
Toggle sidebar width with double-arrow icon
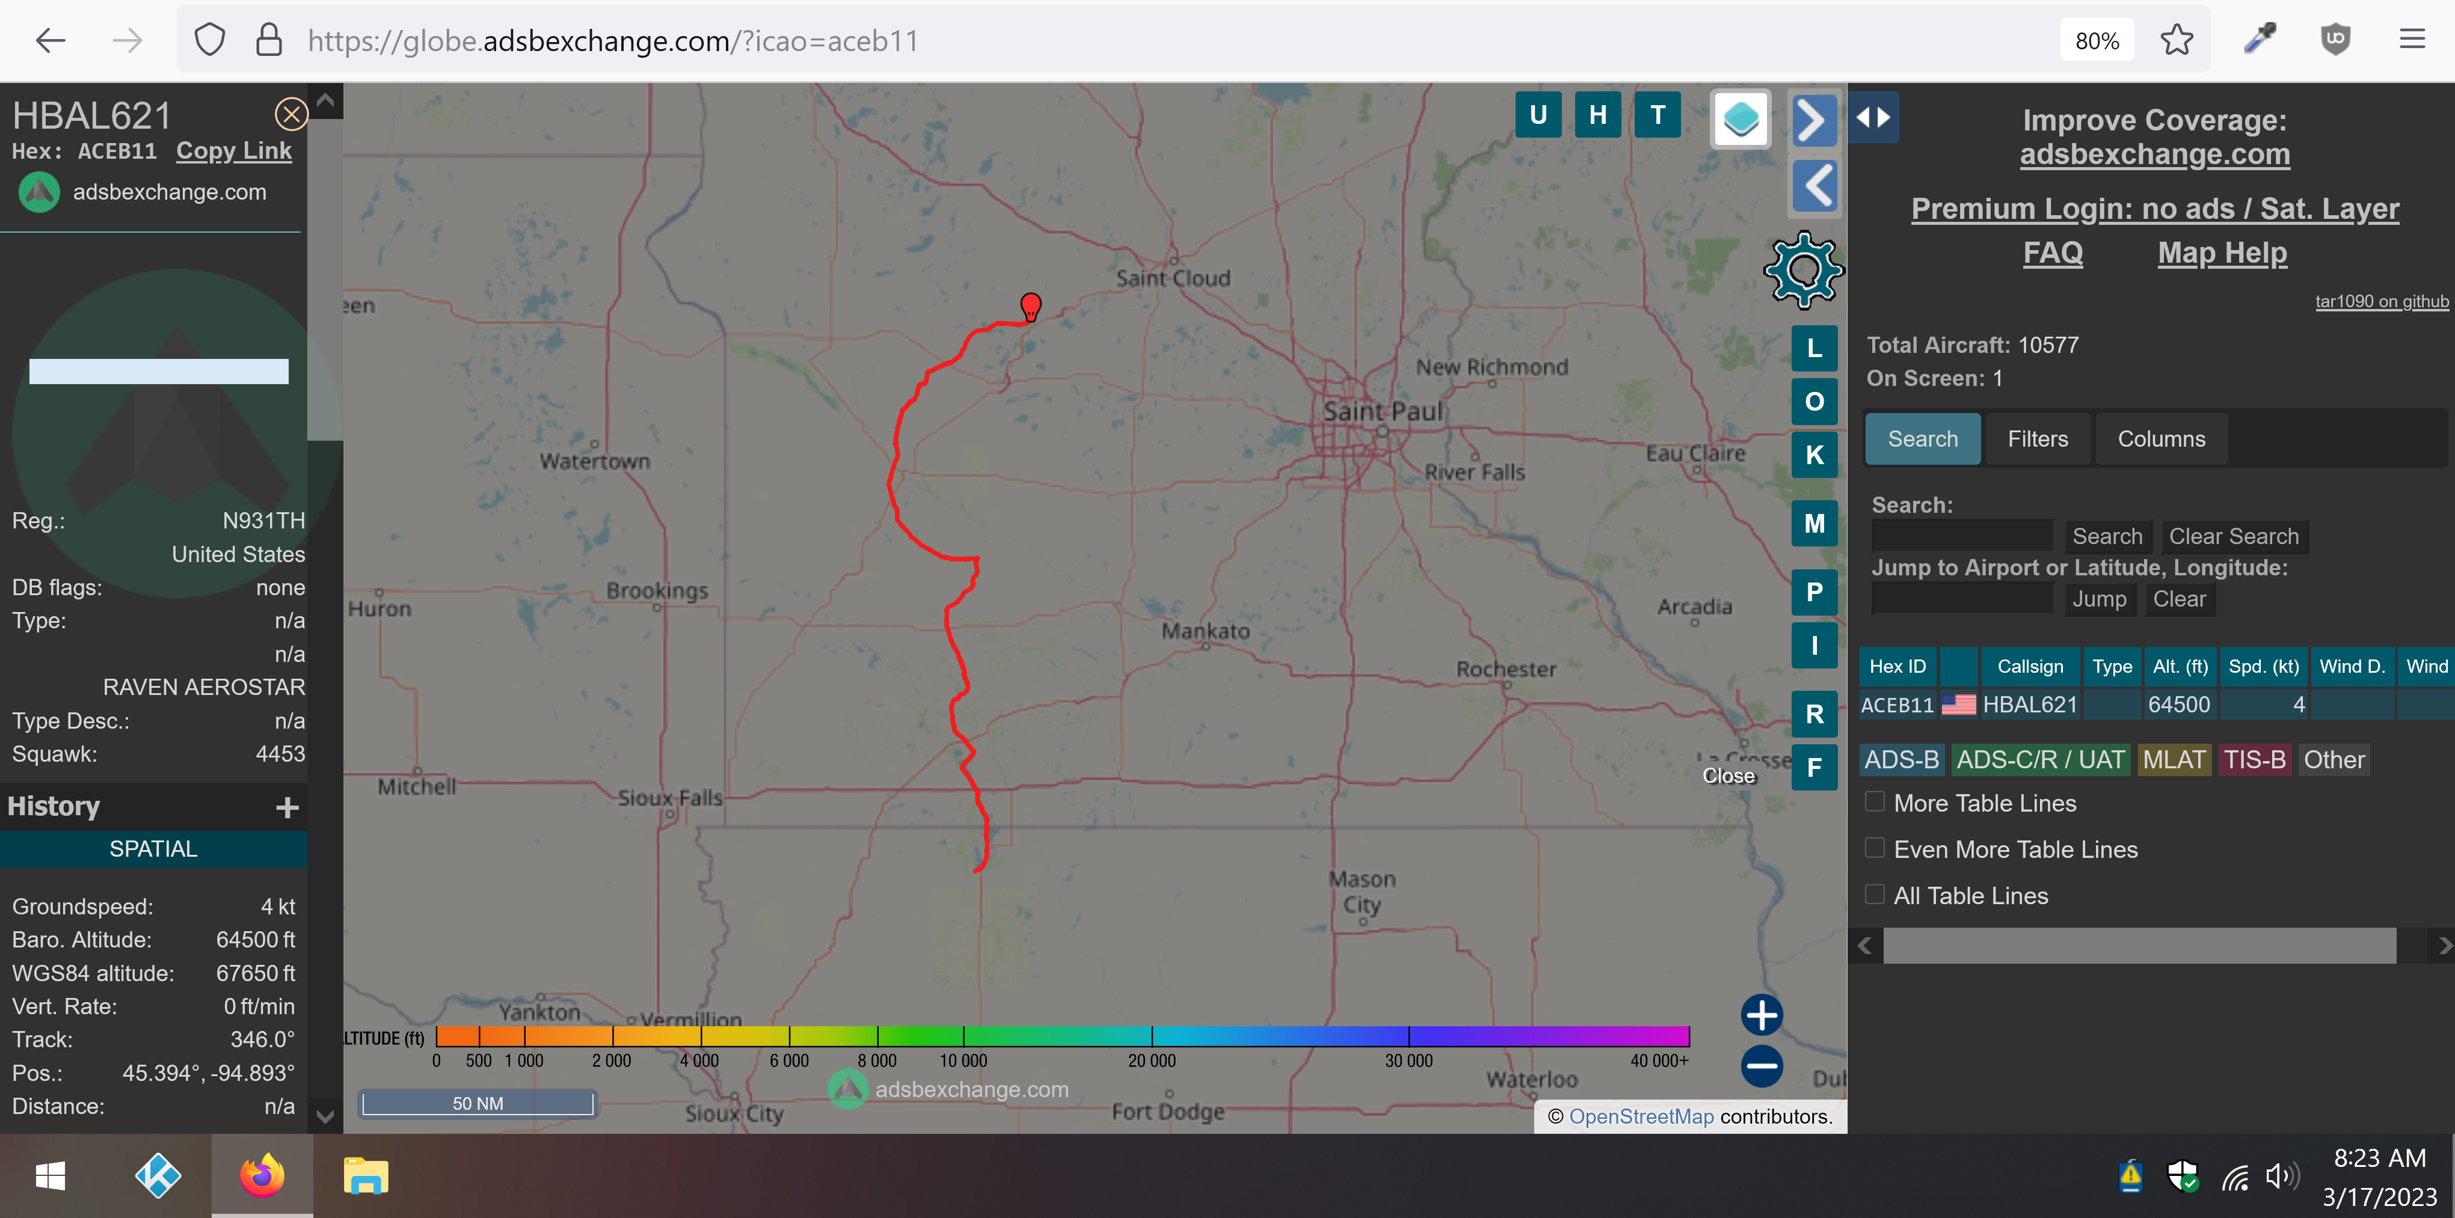click(1873, 117)
